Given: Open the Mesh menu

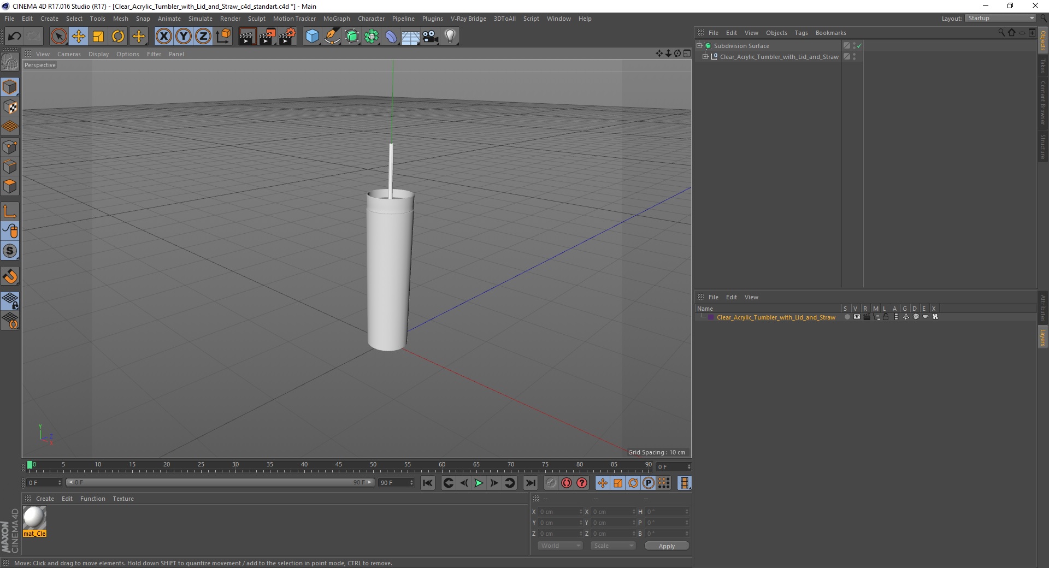Looking at the screenshot, I should coord(120,19).
